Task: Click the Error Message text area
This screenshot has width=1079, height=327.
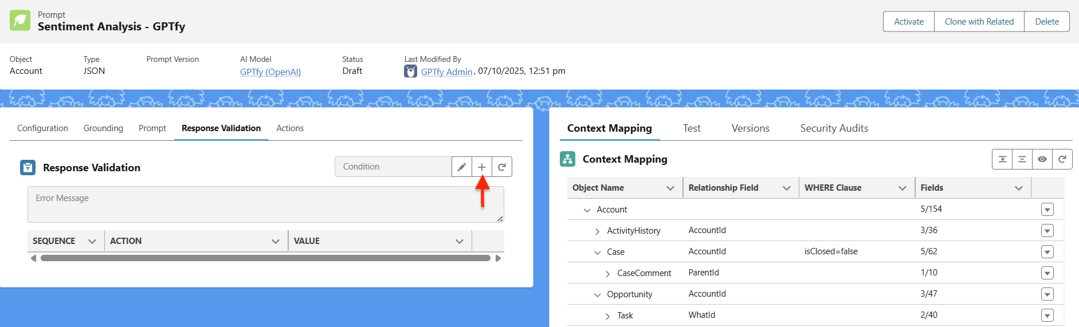Action: point(265,204)
